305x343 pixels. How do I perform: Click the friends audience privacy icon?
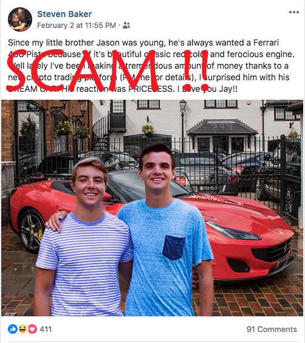pyautogui.click(x=126, y=26)
